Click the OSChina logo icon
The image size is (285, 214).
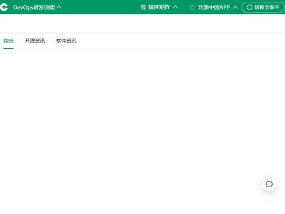pos(4,7)
